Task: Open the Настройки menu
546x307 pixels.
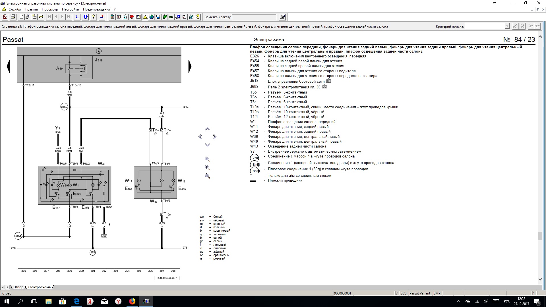Action: (x=70, y=9)
